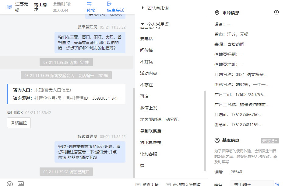The image size is (285, 186).
Task: Click the admin message starting 好哒~现在安排客服
Action: (90, 152)
